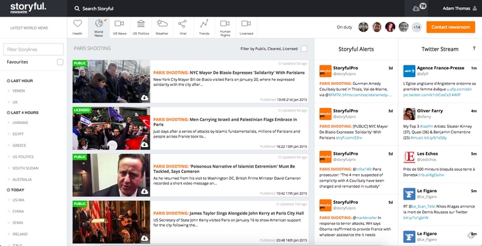Viewport: 482px width, 246px height.
Task: Favourite the EGYPT storyline star
Action: [8, 134]
